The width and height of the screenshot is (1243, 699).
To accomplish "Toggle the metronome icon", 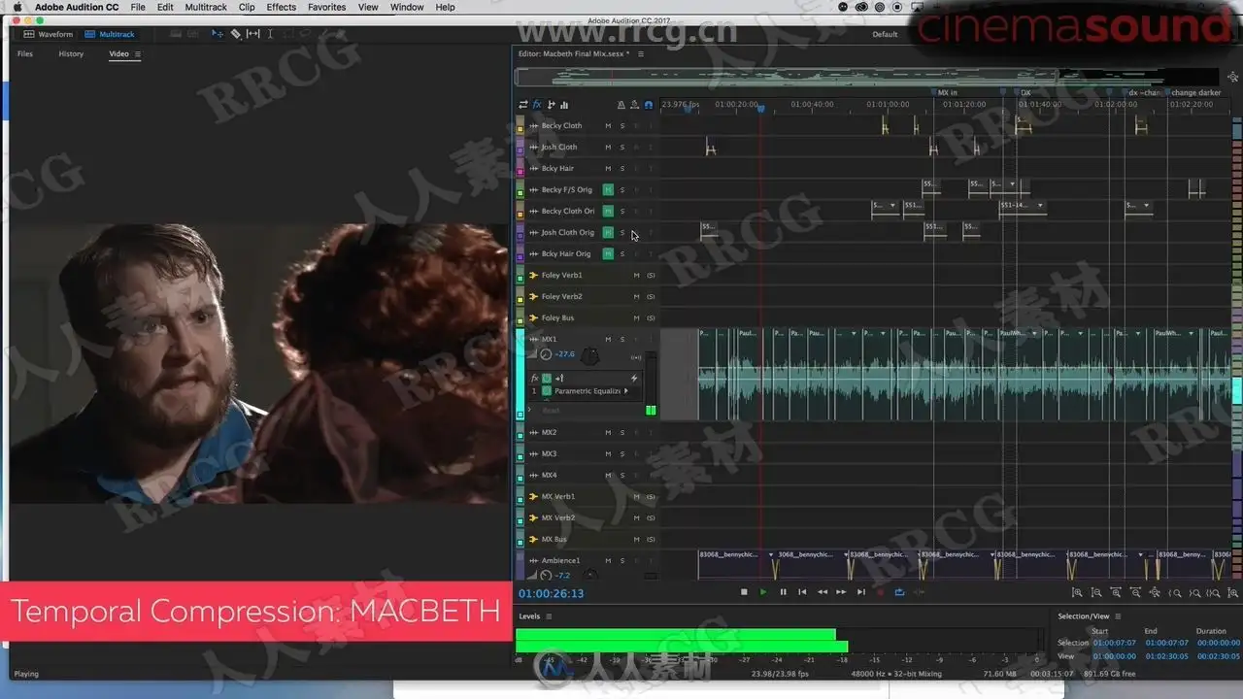I will 621,105.
